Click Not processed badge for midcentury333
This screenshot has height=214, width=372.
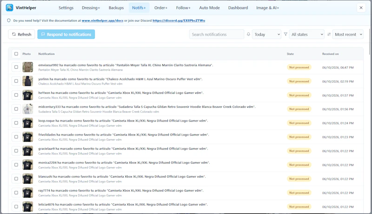click(299, 109)
